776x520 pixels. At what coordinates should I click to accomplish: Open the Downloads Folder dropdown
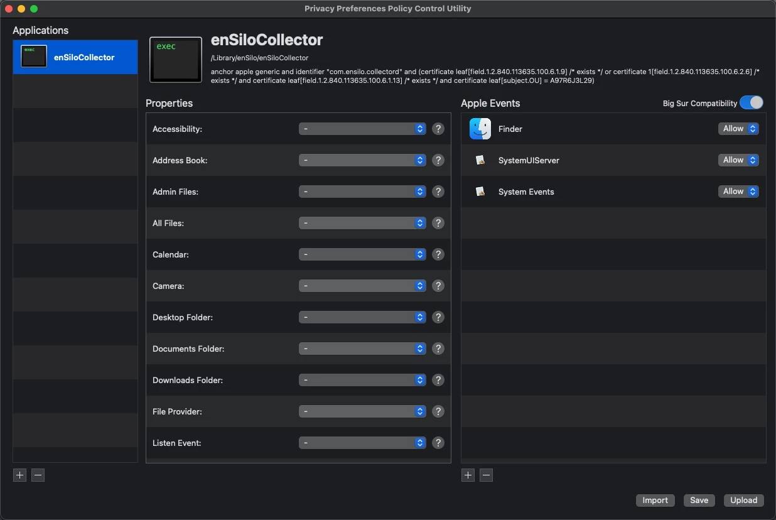coord(363,380)
